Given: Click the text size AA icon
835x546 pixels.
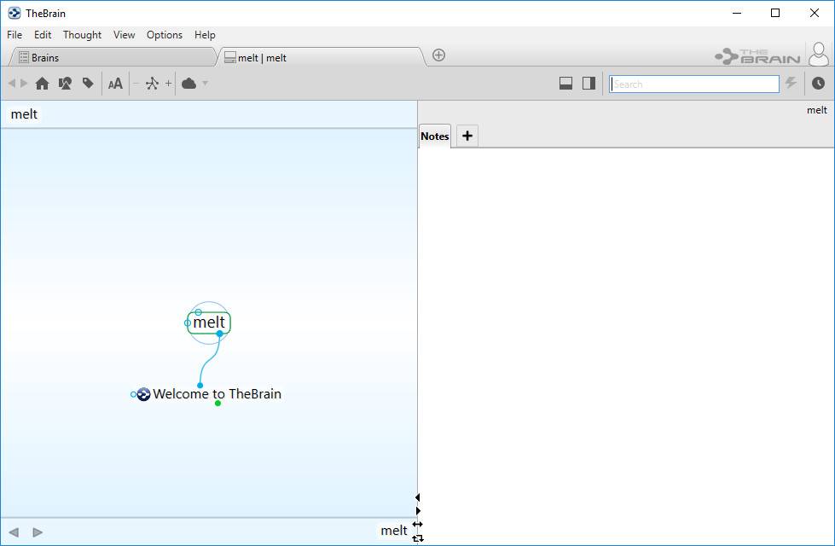Looking at the screenshot, I should (115, 84).
